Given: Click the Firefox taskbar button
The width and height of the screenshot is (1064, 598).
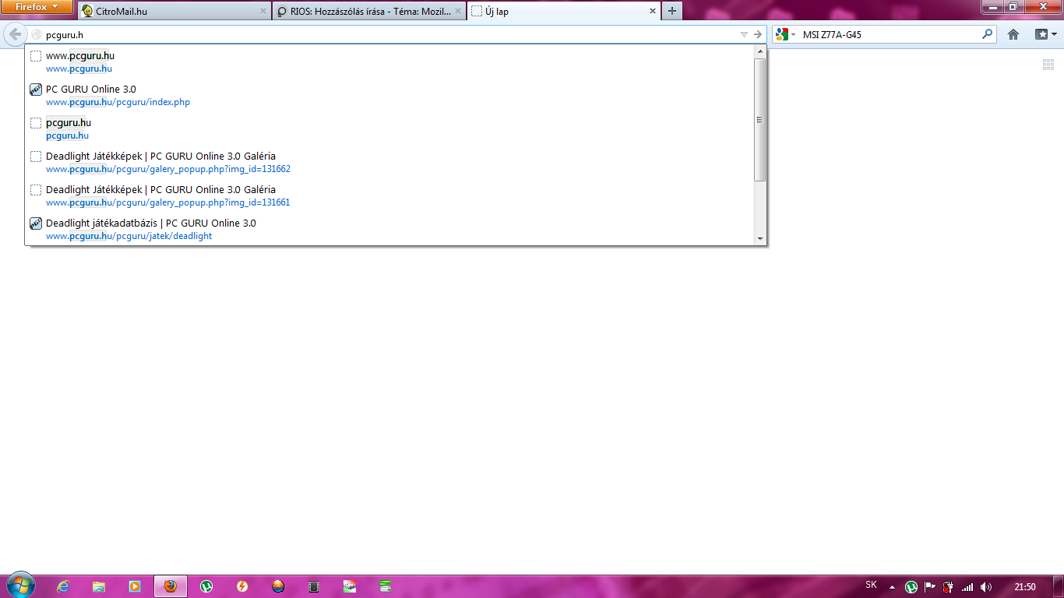Looking at the screenshot, I should tap(171, 586).
